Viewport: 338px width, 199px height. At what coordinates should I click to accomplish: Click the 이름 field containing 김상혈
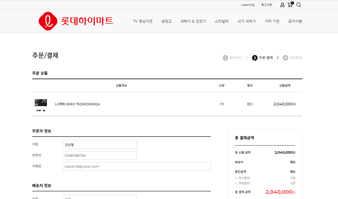[100, 144]
